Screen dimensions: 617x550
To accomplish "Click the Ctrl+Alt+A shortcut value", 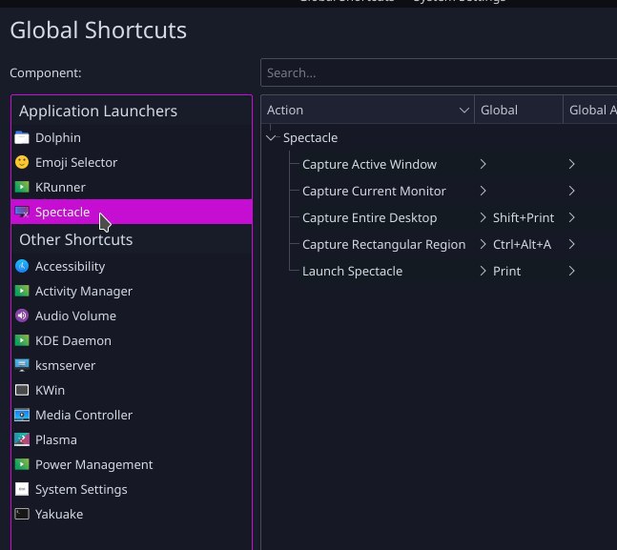I will point(522,245).
